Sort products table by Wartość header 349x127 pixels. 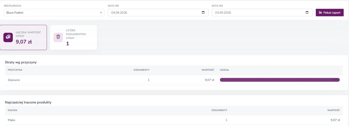coord(334,110)
